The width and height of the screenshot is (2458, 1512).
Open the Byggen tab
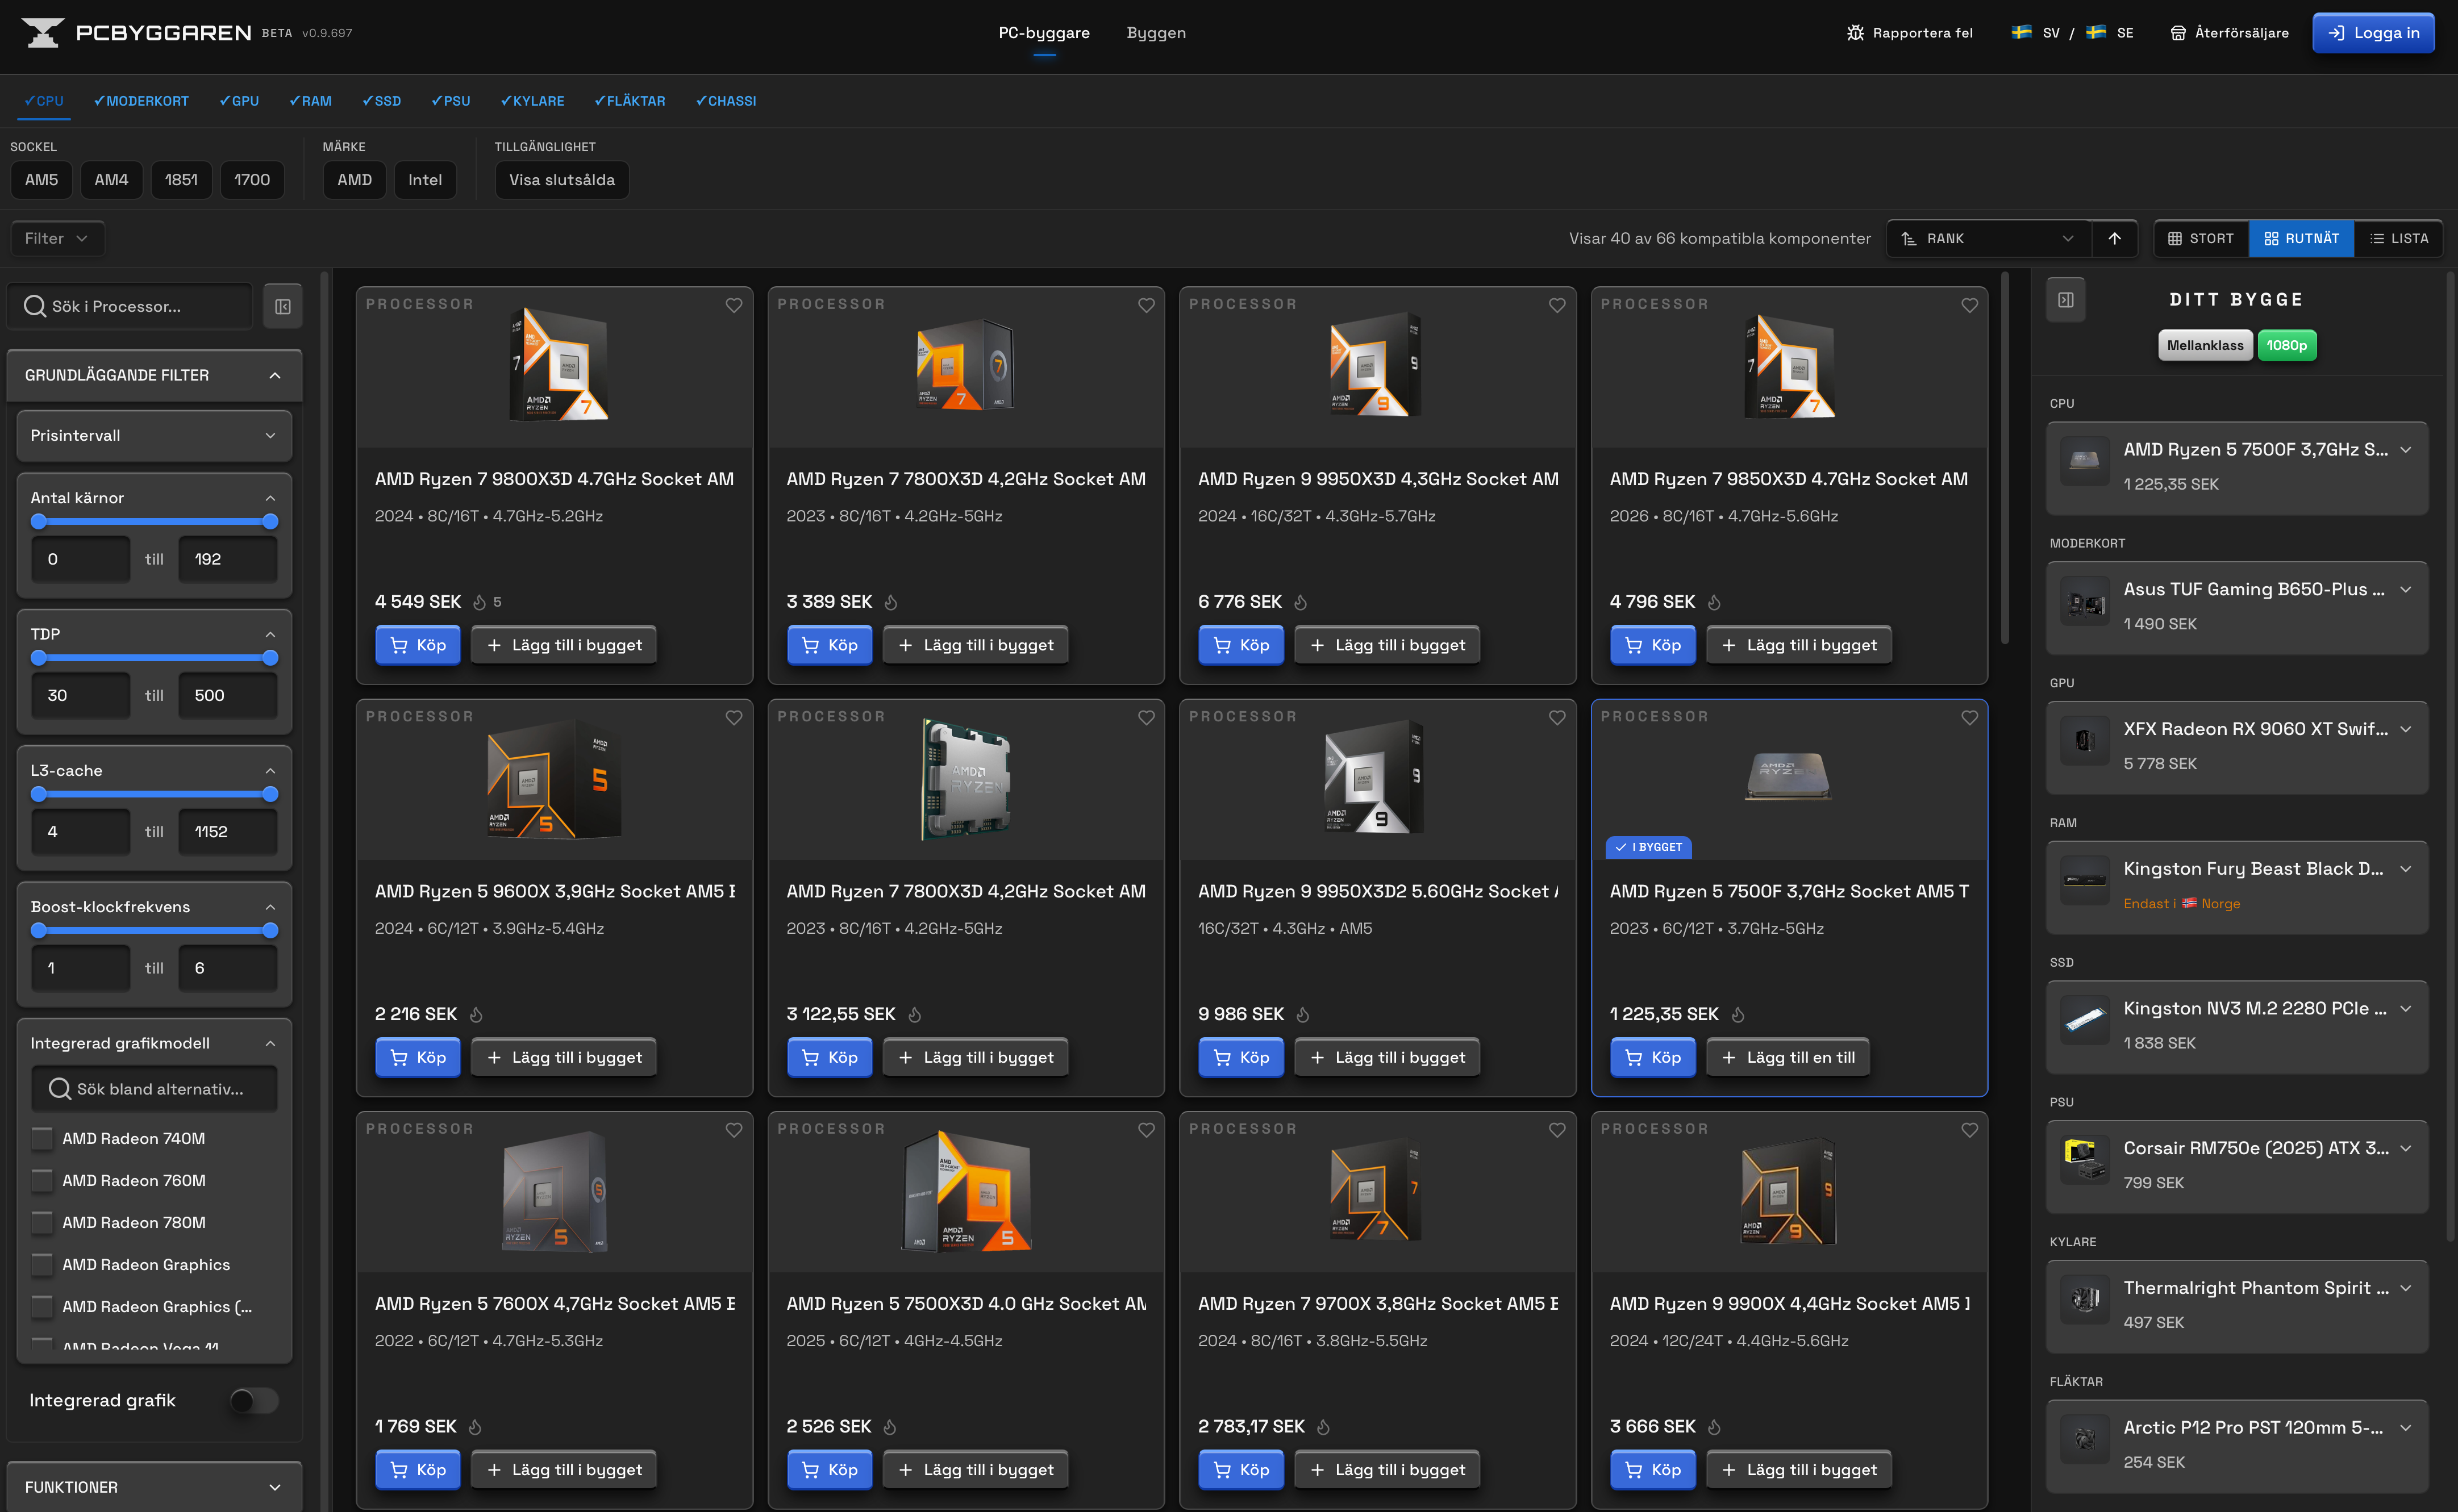tap(1156, 33)
